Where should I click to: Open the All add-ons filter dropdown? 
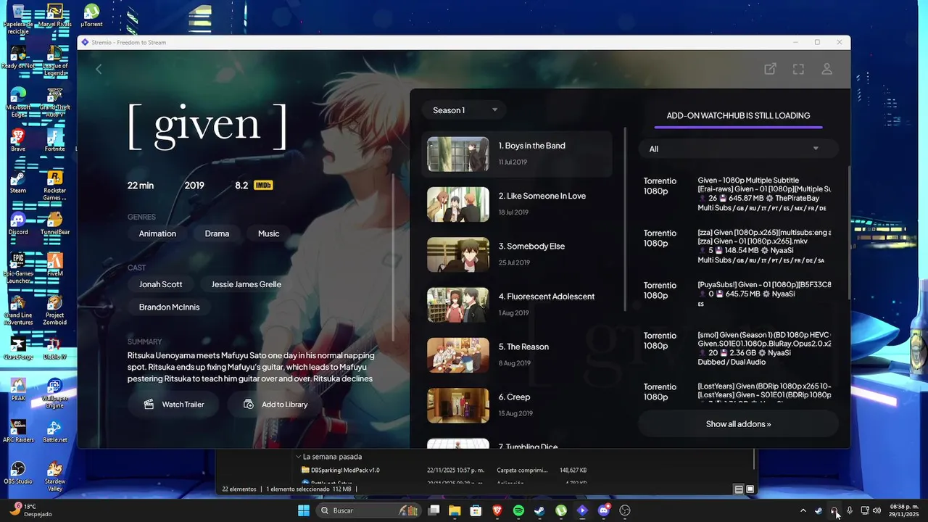click(738, 149)
